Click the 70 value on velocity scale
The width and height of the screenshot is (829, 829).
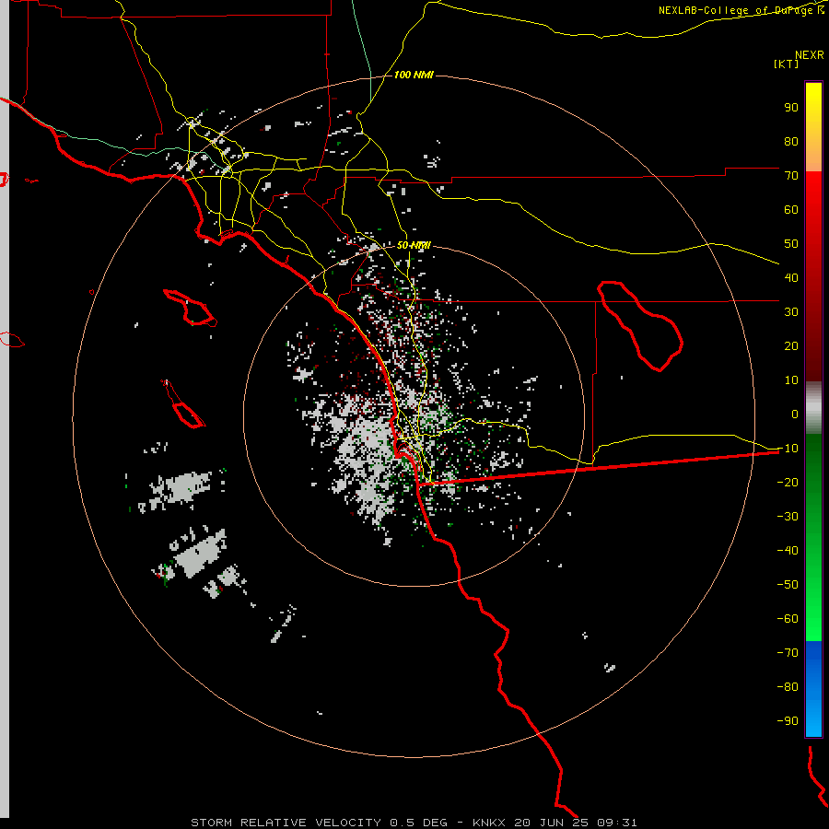tap(791, 176)
